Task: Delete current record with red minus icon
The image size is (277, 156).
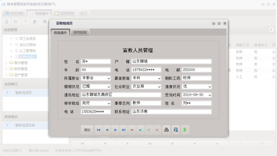Action: pyautogui.click(x=132, y=129)
